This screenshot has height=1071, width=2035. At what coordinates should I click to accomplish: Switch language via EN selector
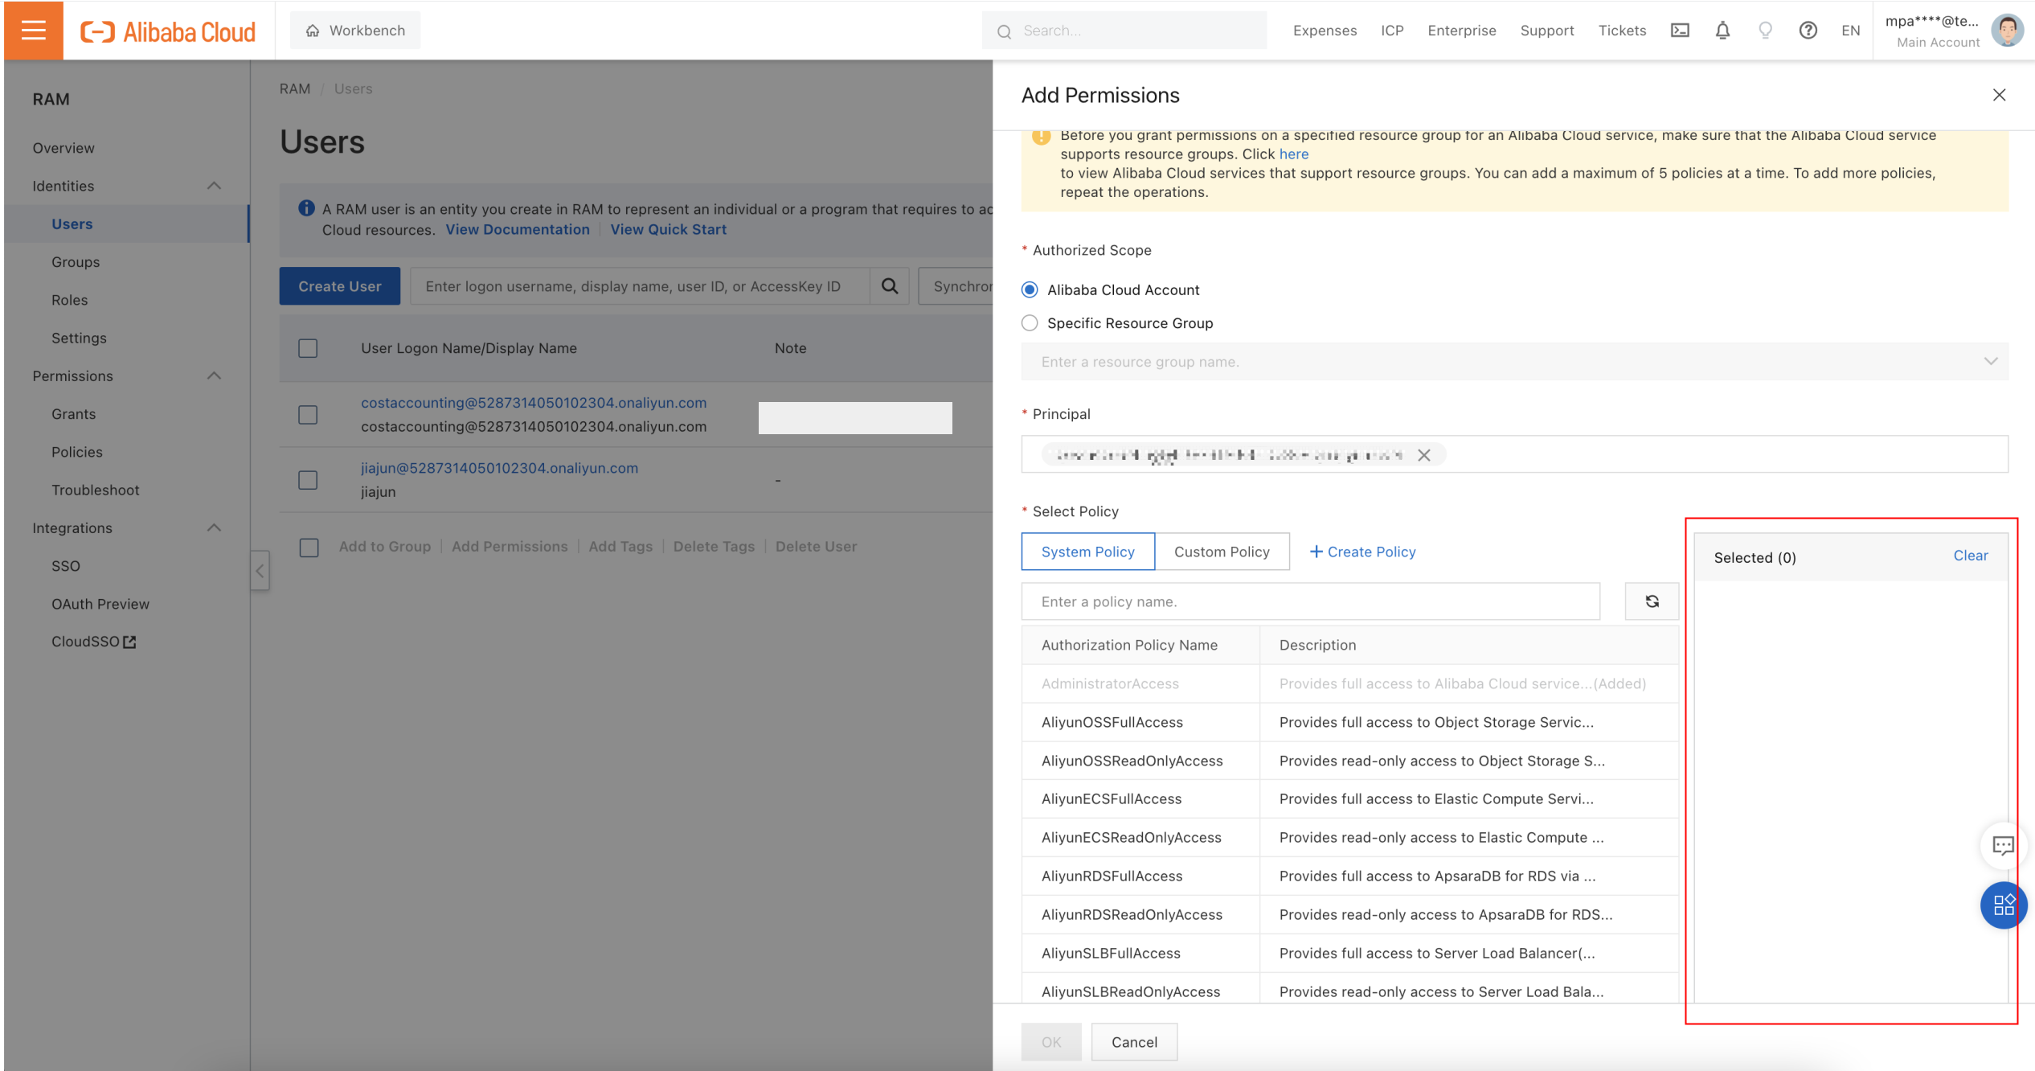pyautogui.click(x=1850, y=31)
